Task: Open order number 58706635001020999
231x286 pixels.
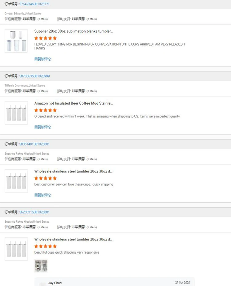Action: click(34, 76)
